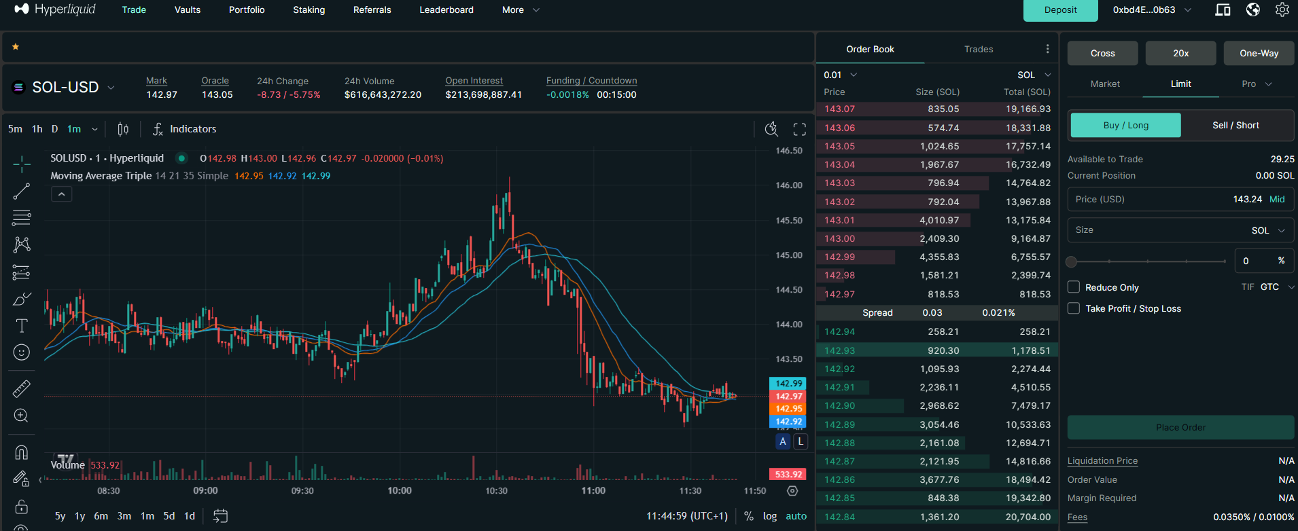Open the layout devices icon in header
Screen dimensions: 1298x531
coord(1223,10)
